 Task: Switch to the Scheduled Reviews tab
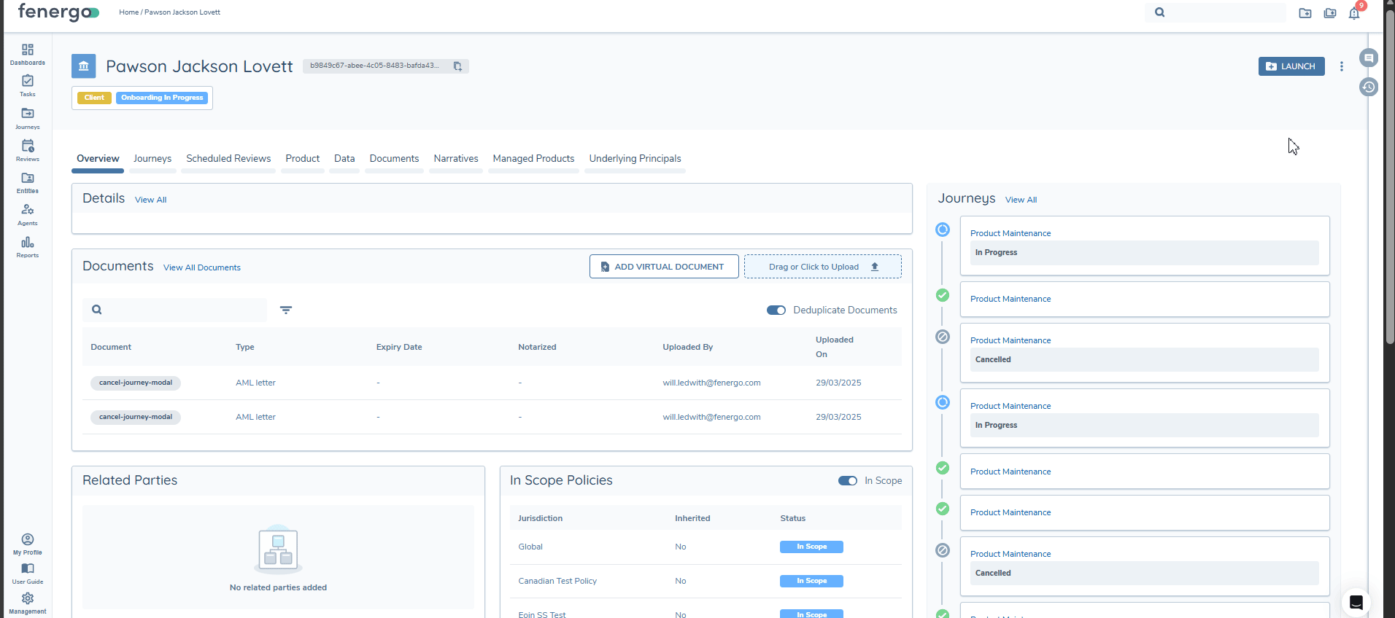point(228,159)
